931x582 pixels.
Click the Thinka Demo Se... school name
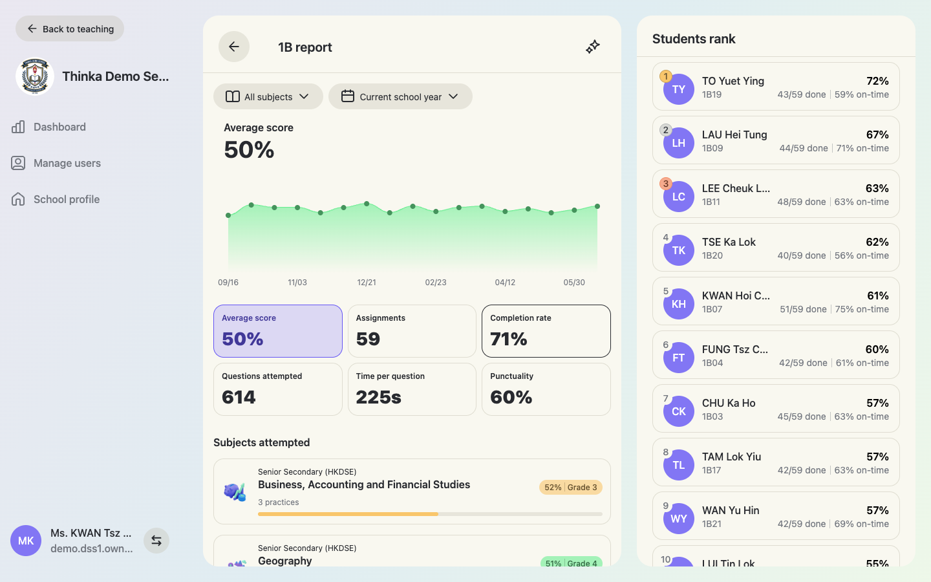coord(116,76)
